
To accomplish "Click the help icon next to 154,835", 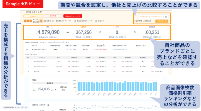I will (55, 90).
